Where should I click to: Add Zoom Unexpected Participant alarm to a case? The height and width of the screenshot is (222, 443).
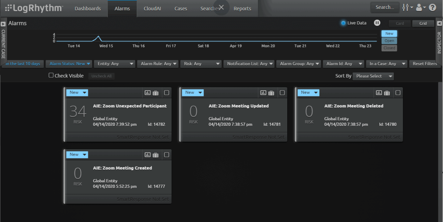[155, 92]
